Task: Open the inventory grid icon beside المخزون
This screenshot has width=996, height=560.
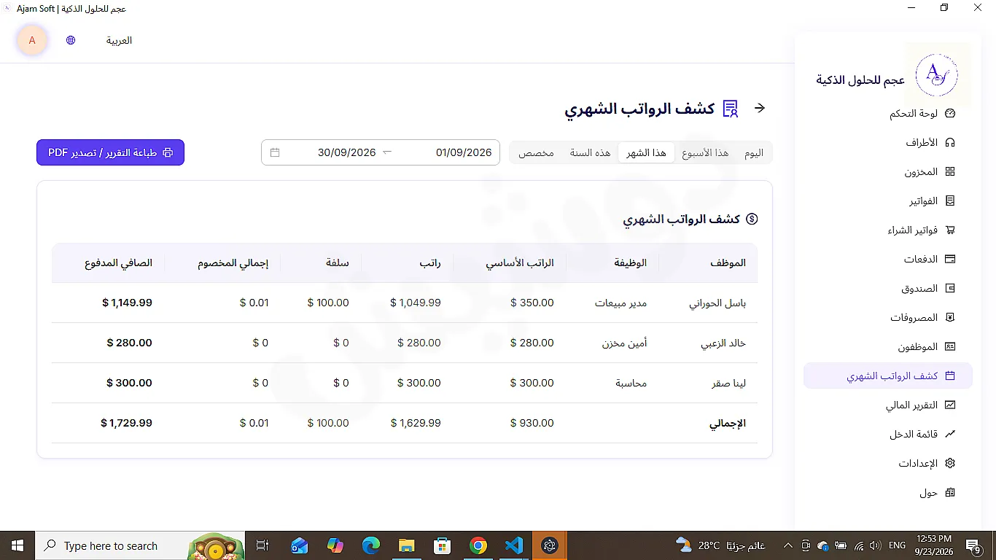Action: point(949,172)
